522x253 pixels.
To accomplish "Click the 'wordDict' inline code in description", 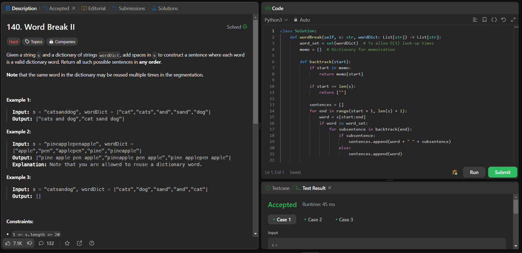I will click(x=110, y=55).
